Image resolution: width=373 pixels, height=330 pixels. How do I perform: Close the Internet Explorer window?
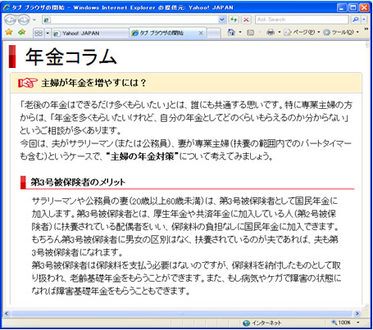(x=364, y=7)
